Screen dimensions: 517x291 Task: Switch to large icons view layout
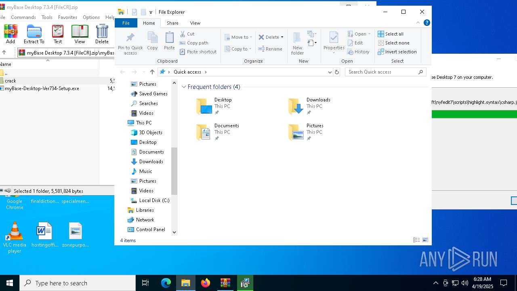click(x=425, y=240)
